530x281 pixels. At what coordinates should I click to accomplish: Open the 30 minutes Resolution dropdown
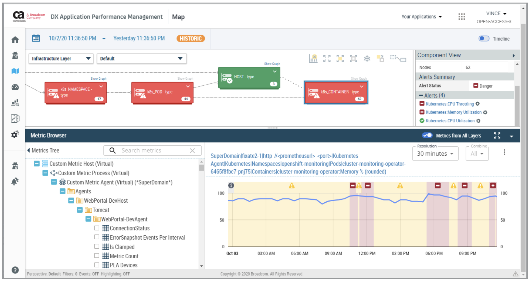pyautogui.click(x=435, y=154)
